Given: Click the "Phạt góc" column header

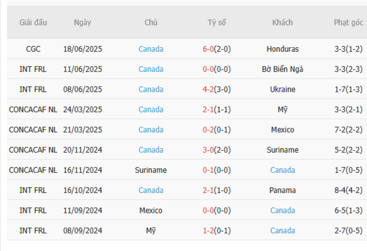Looking at the screenshot, I should [348, 23].
